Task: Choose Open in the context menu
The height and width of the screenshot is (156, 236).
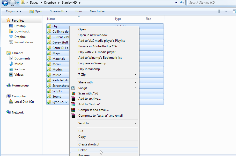Action: pyautogui.click(x=104, y=29)
